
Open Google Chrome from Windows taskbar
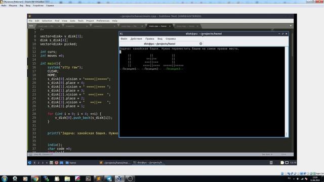(x=36, y=178)
